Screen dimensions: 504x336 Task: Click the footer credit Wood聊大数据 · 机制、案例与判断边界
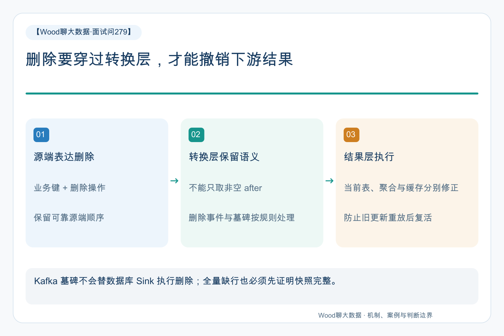(x=375, y=315)
